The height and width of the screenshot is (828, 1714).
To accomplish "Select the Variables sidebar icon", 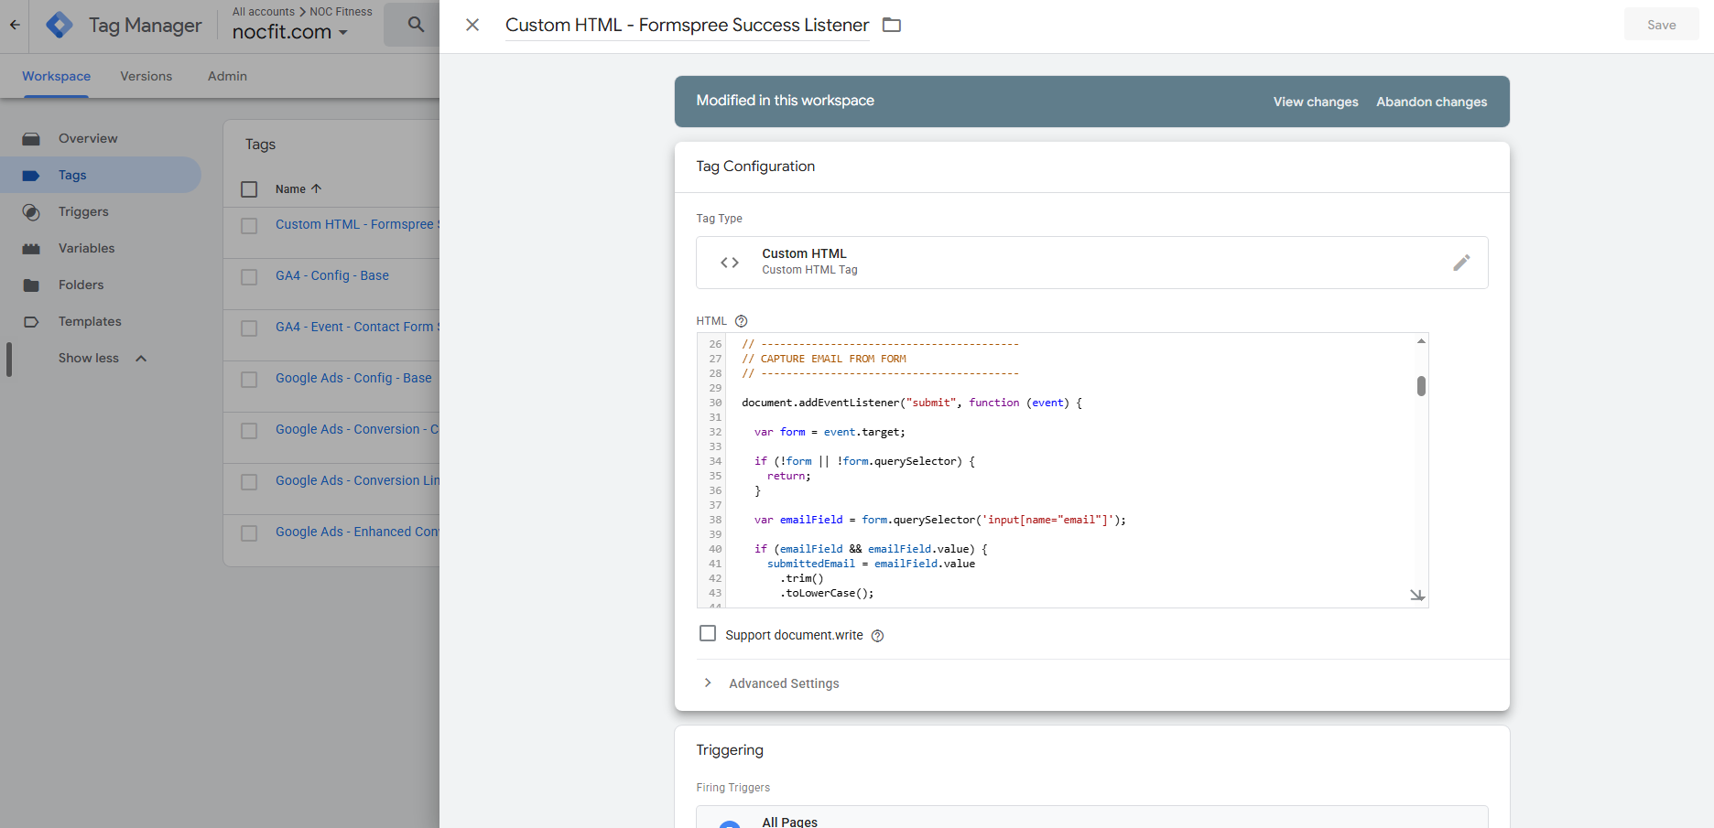I will click(31, 249).
